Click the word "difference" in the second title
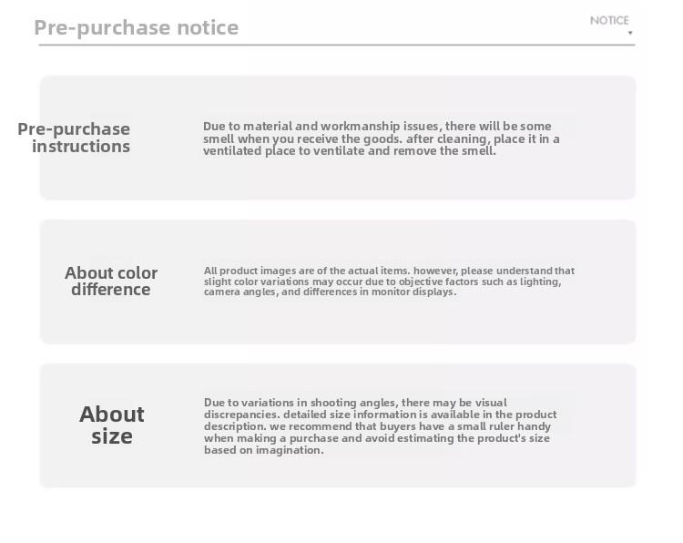Image resolution: width=683 pixels, height=543 pixels. [111, 290]
